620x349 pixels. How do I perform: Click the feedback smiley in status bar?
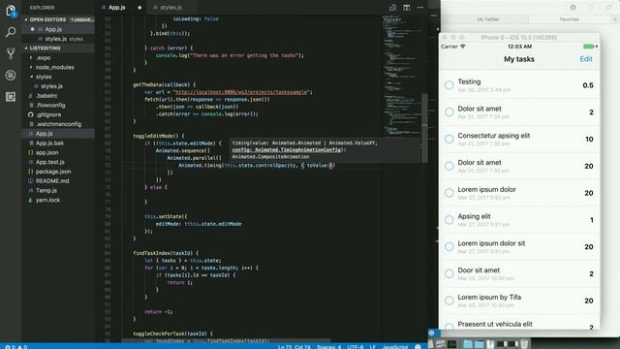(x=418, y=347)
